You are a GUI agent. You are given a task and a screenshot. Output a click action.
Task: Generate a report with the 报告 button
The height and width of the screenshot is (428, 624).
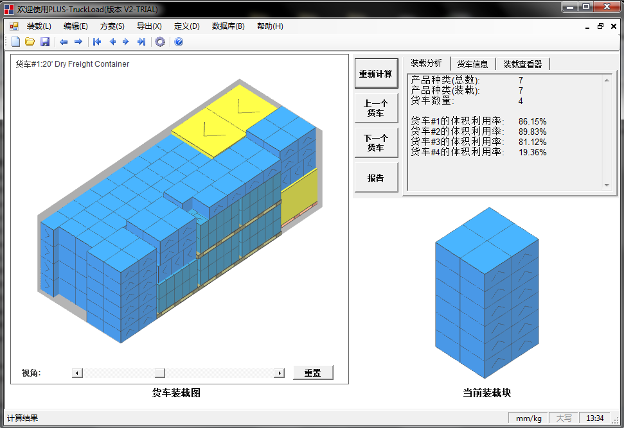376,176
